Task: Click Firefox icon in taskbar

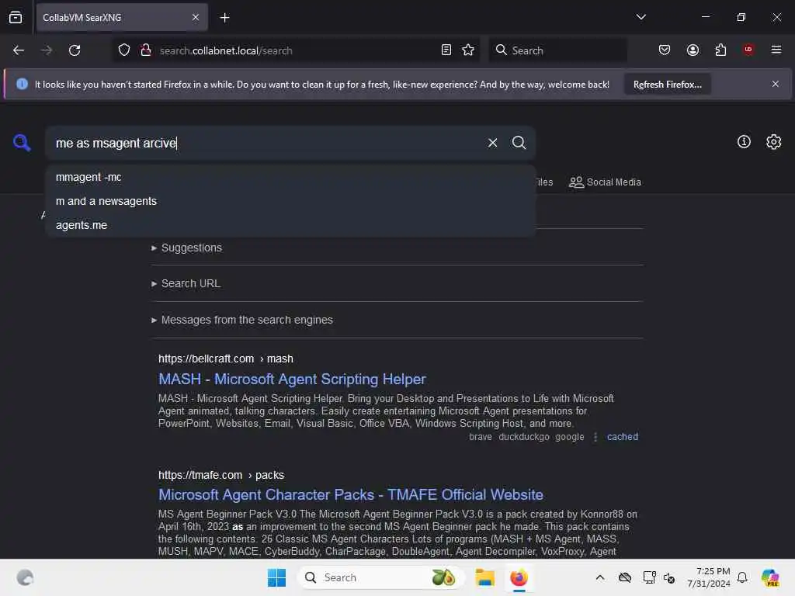Action: pos(519,577)
